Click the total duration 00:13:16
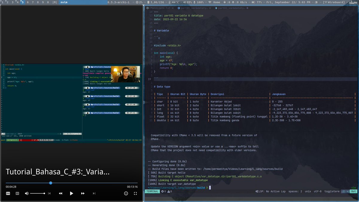The image size is (359, 202). (132, 187)
